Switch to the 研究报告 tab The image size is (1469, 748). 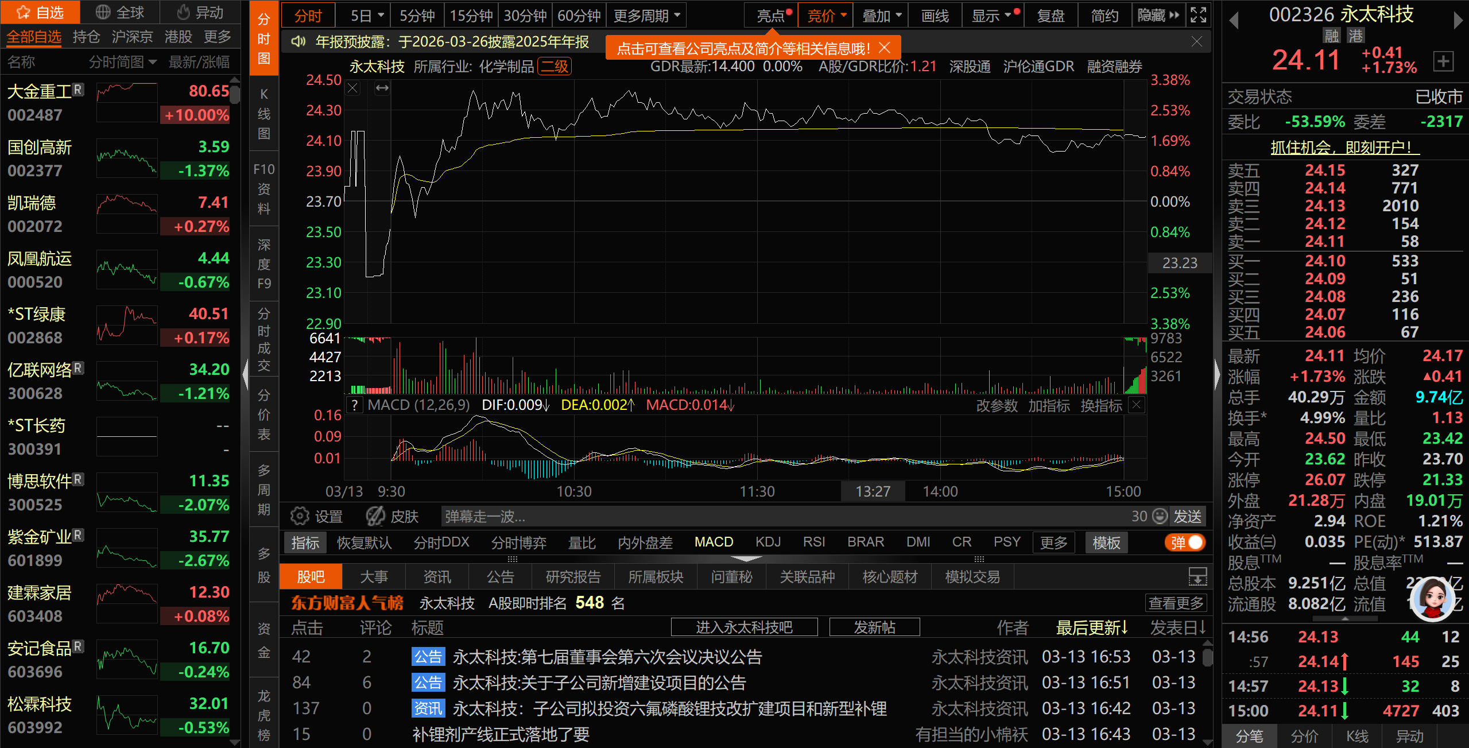(x=572, y=577)
